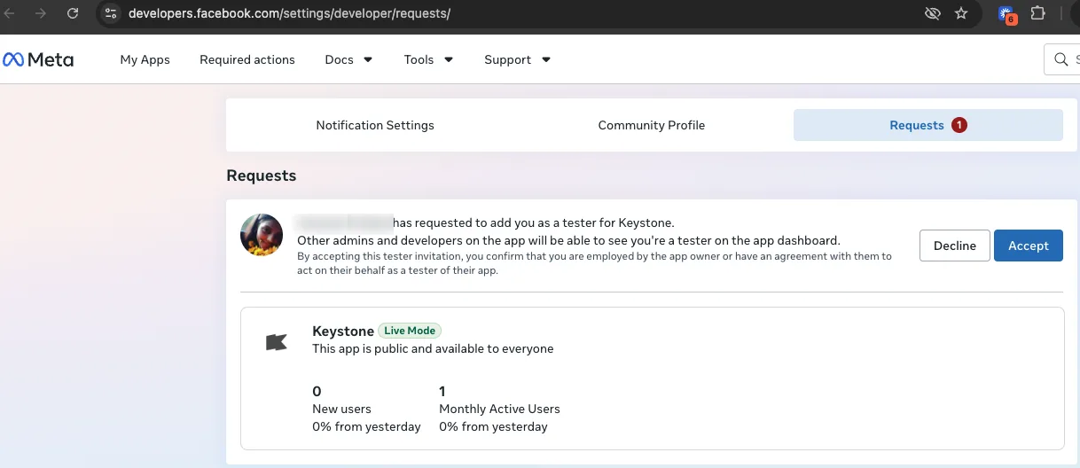
Task: Open My Apps
Action: 145,59
